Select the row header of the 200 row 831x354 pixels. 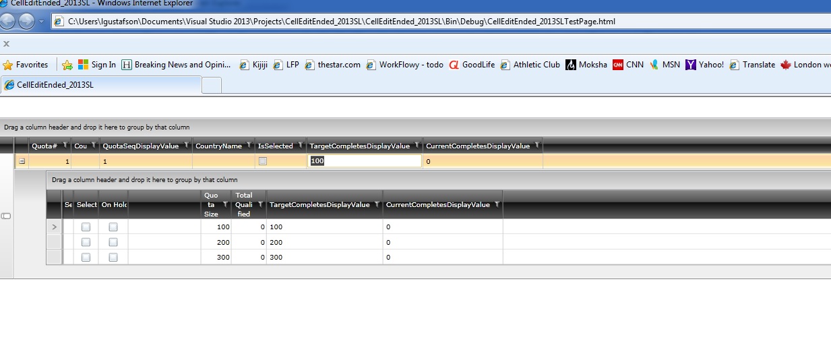pos(54,242)
